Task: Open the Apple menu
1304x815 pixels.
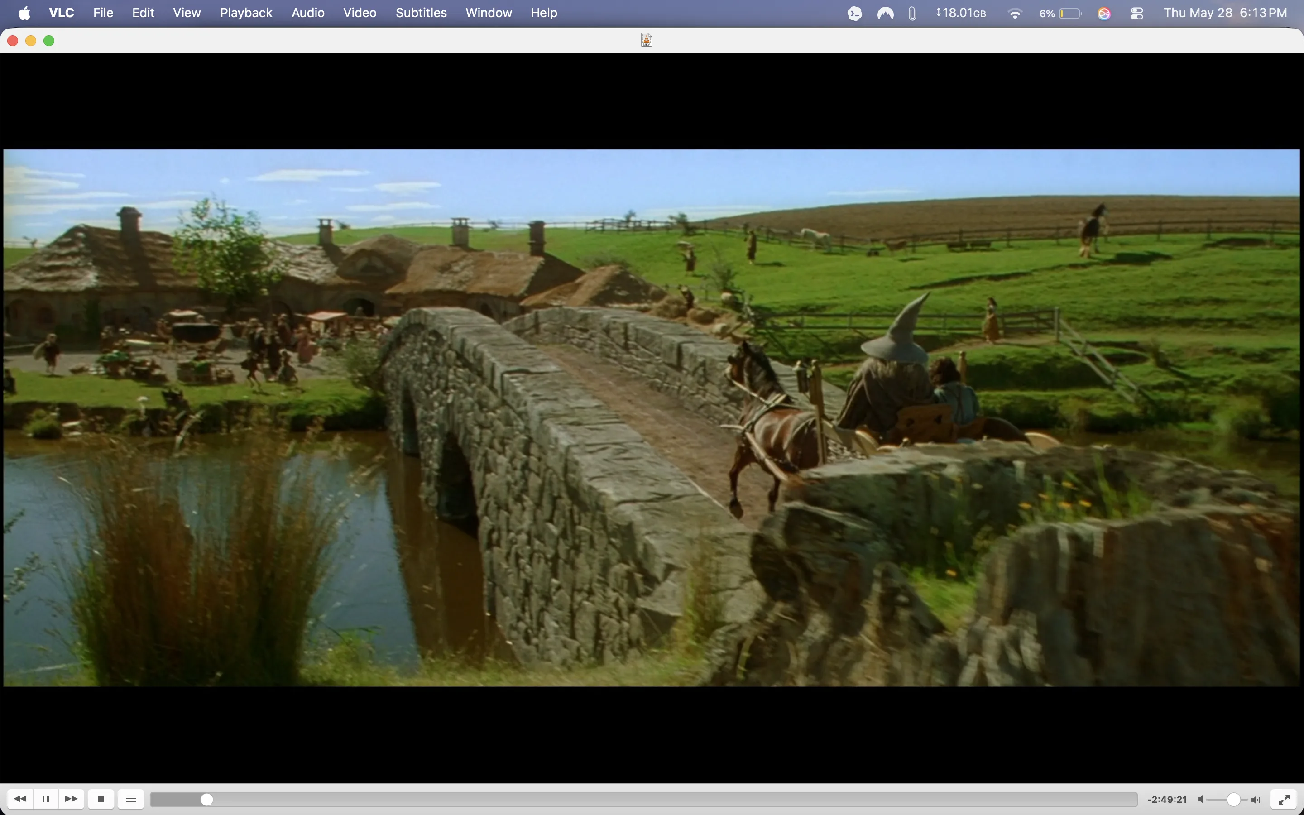Action: (x=24, y=13)
